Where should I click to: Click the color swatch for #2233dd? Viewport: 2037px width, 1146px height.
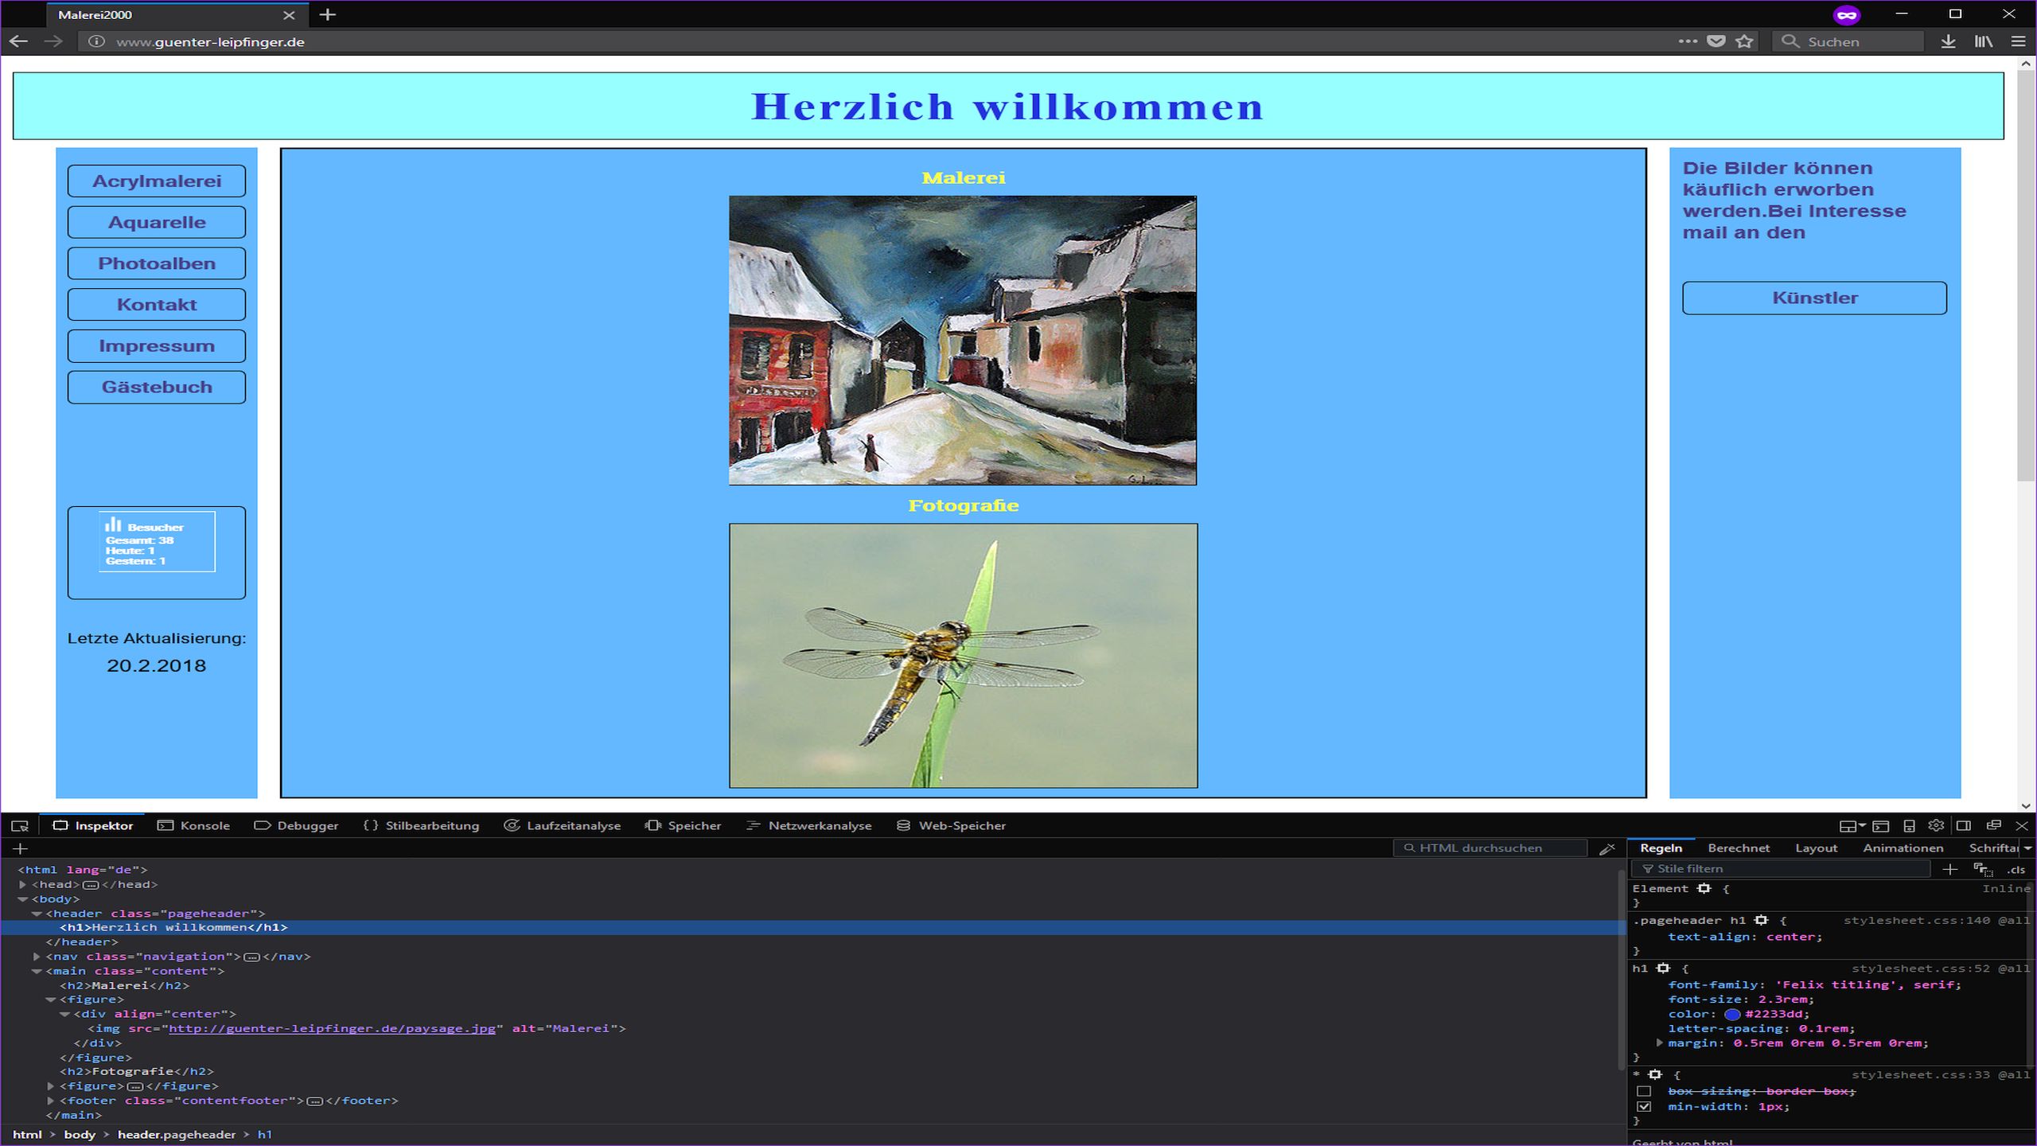tap(1731, 1015)
